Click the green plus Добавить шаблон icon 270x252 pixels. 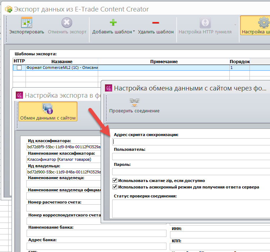pos(113,23)
